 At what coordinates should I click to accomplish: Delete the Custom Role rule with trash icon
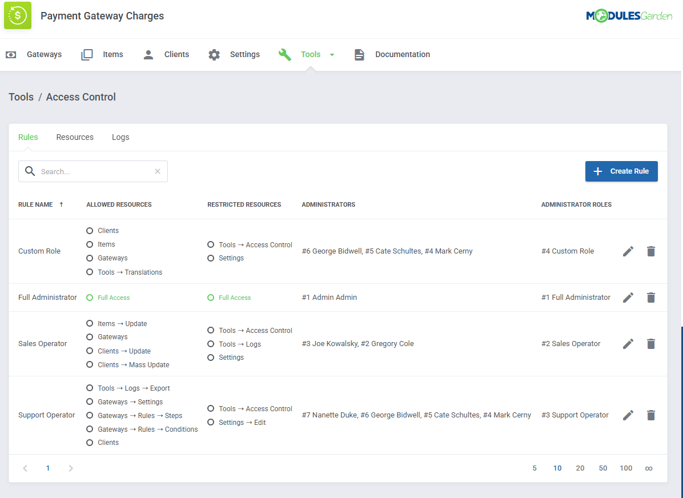(650, 251)
